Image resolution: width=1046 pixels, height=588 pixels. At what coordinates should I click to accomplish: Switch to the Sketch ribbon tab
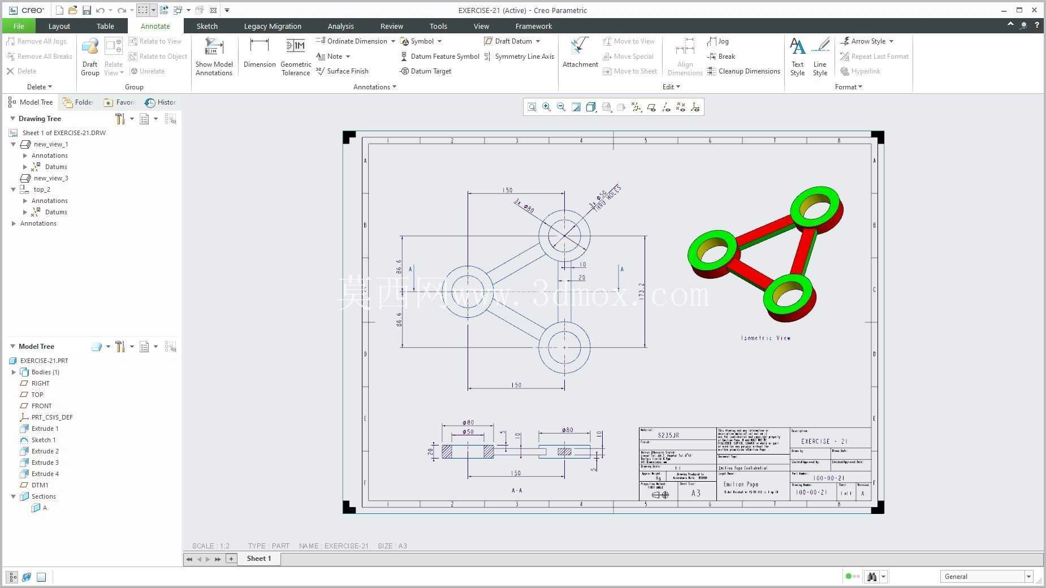[x=207, y=26]
